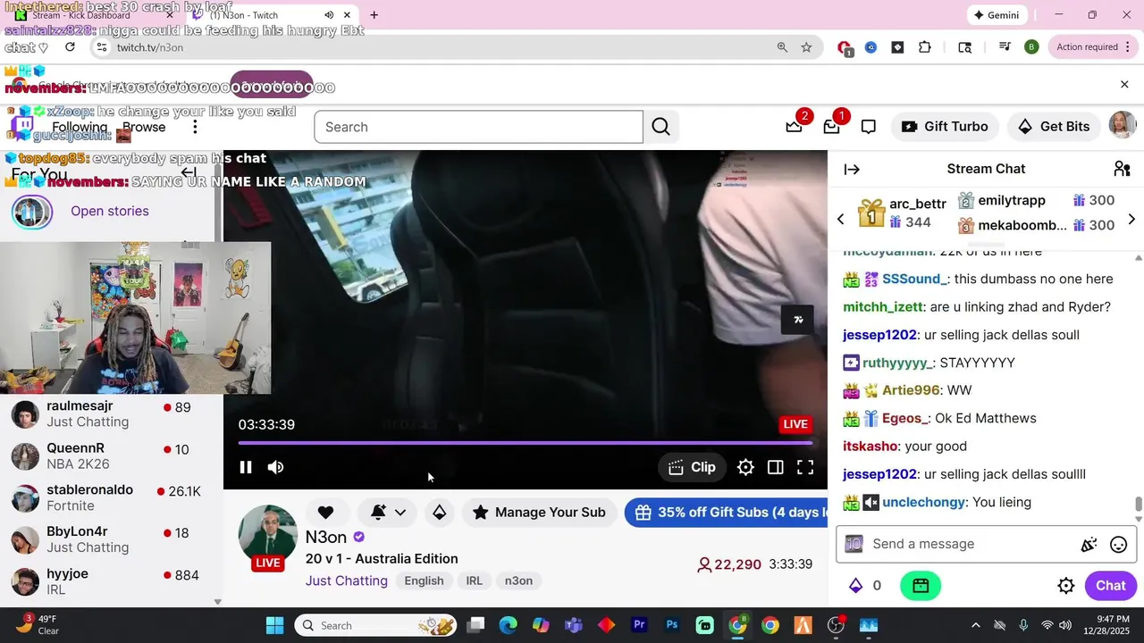
Task: Mute the stream player volume
Action: (x=275, y=467)
